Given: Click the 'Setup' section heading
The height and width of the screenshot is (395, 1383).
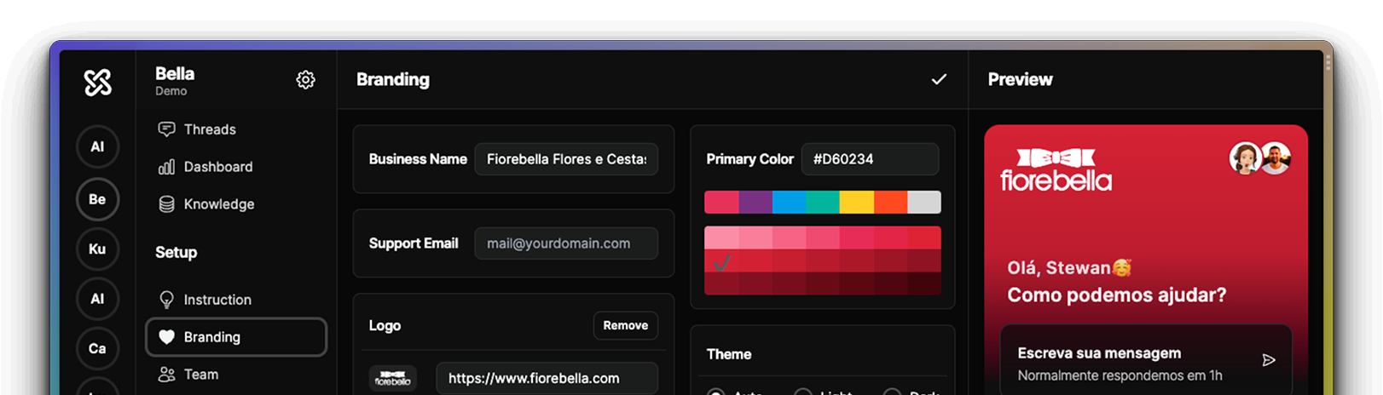Looking at the screenshot, I should [176, 252].
